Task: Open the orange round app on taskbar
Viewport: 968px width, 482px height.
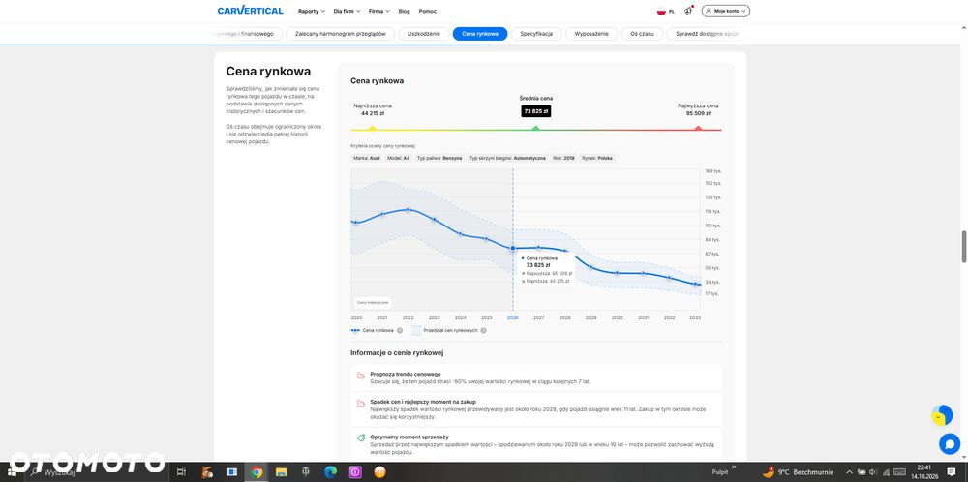Action: tap(379, 472)
